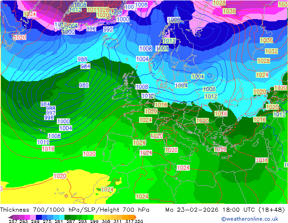Click the legend value 281
The height and width of the screenshot is (223, 288).
point(59,221)
